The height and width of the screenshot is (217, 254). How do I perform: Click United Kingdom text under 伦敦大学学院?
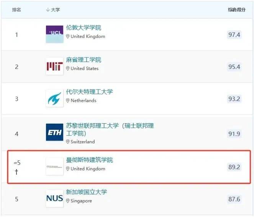(x=88, y=36)
